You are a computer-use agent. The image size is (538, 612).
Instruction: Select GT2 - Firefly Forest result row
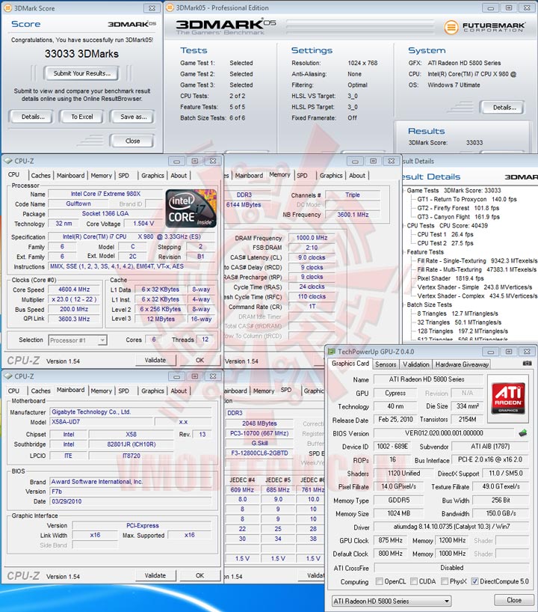click(458, 208)
